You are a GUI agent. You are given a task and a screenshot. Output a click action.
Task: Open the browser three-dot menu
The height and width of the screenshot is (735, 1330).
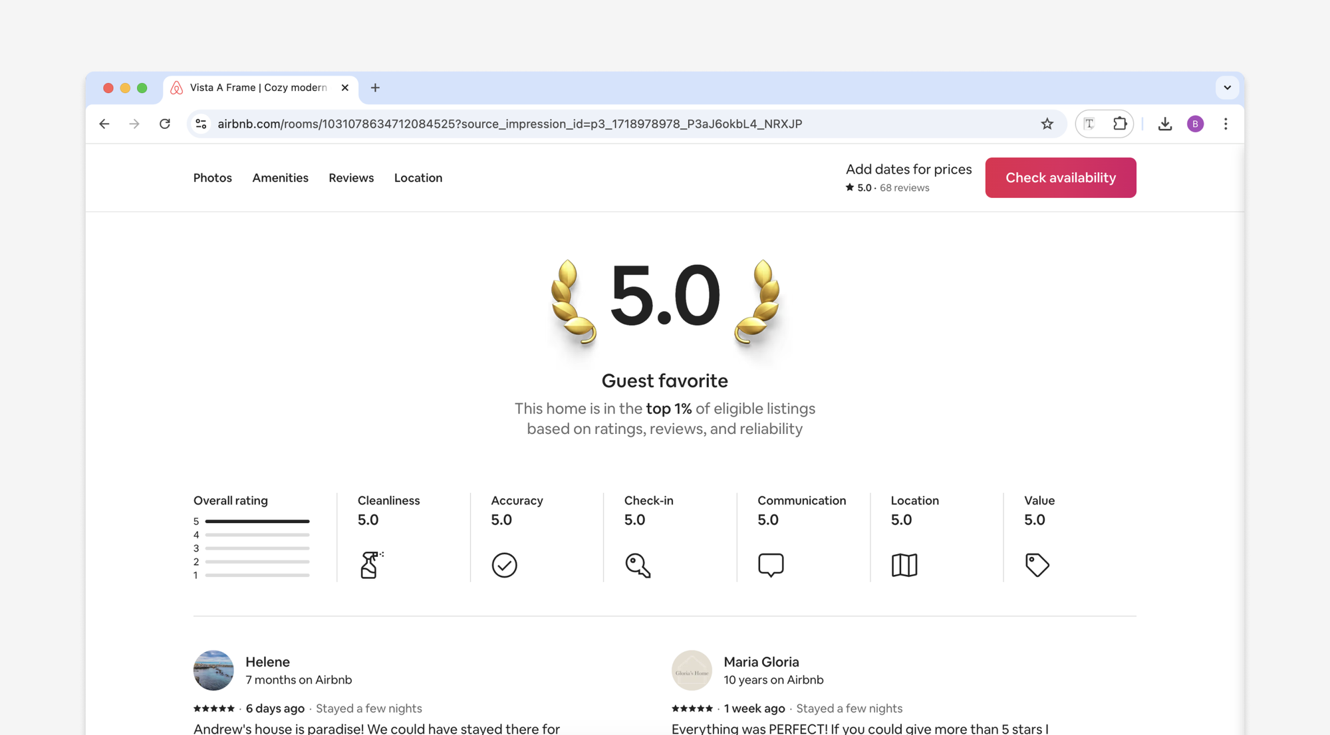1226,124
